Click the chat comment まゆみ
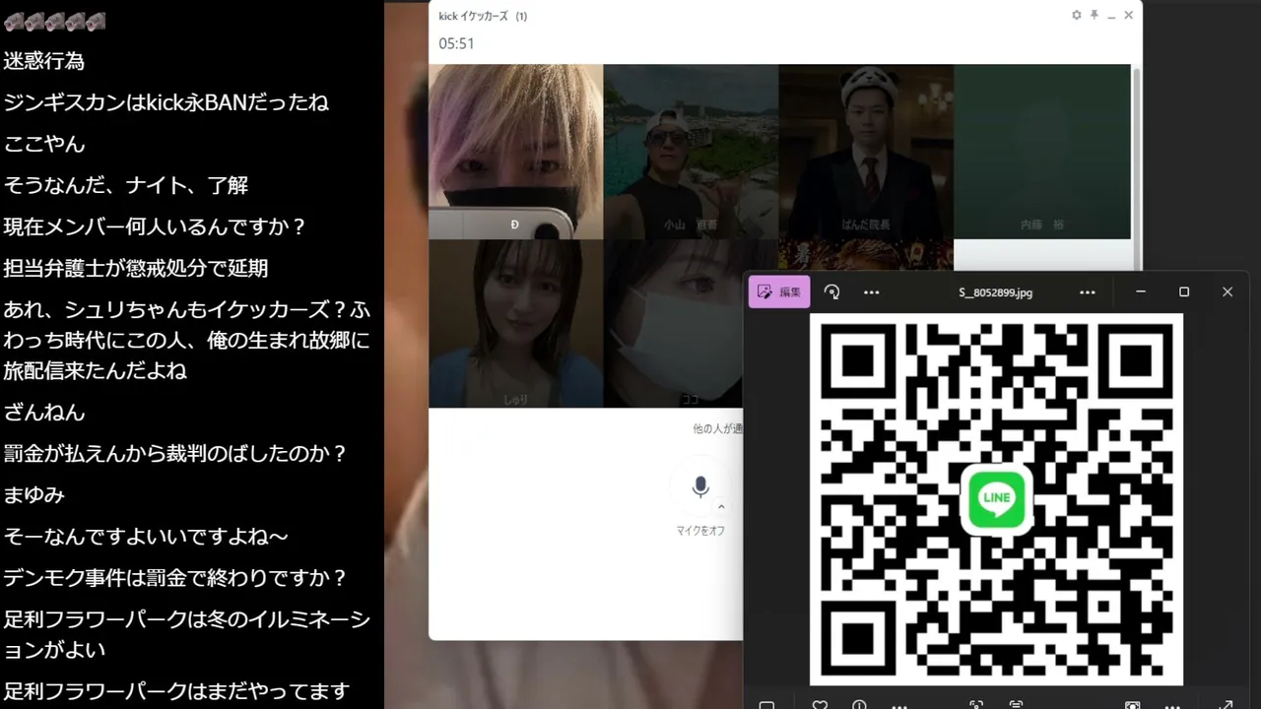The image size is (1261, 709). 34,495
